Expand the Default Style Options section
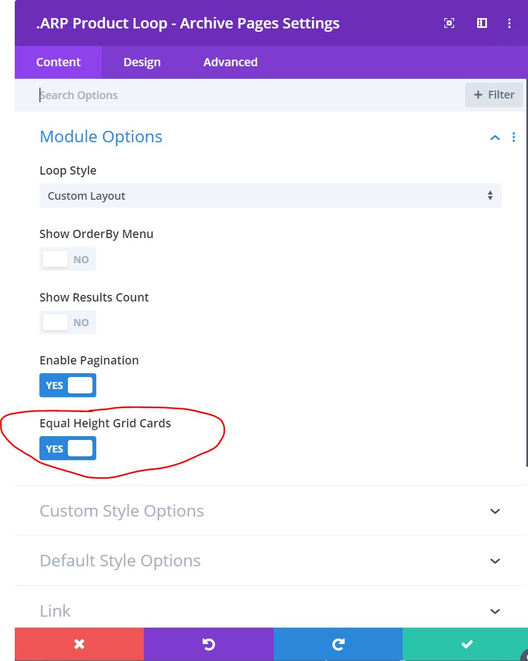 [x=271, y=560]
